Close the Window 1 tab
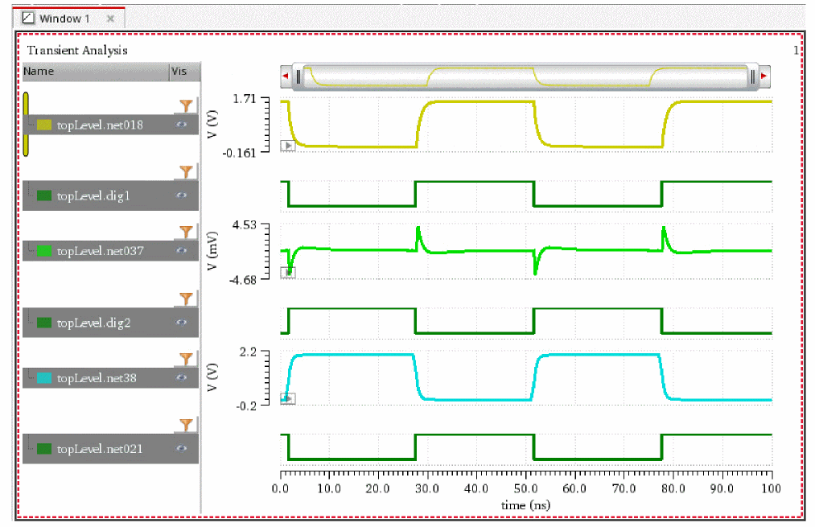The width and height of the screenshot is (815, 527). 110,19
